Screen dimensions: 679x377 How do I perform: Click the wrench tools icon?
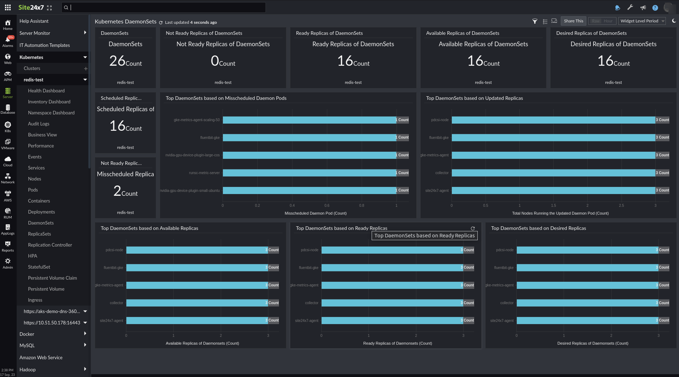(x=630, y=7)
